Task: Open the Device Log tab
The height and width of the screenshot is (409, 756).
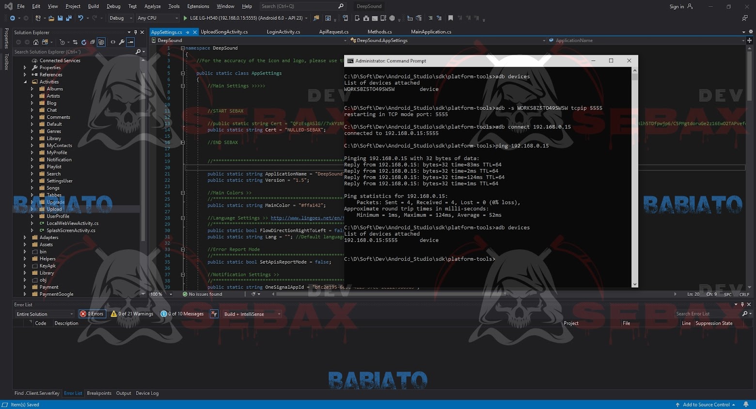Action: point(147,394)
